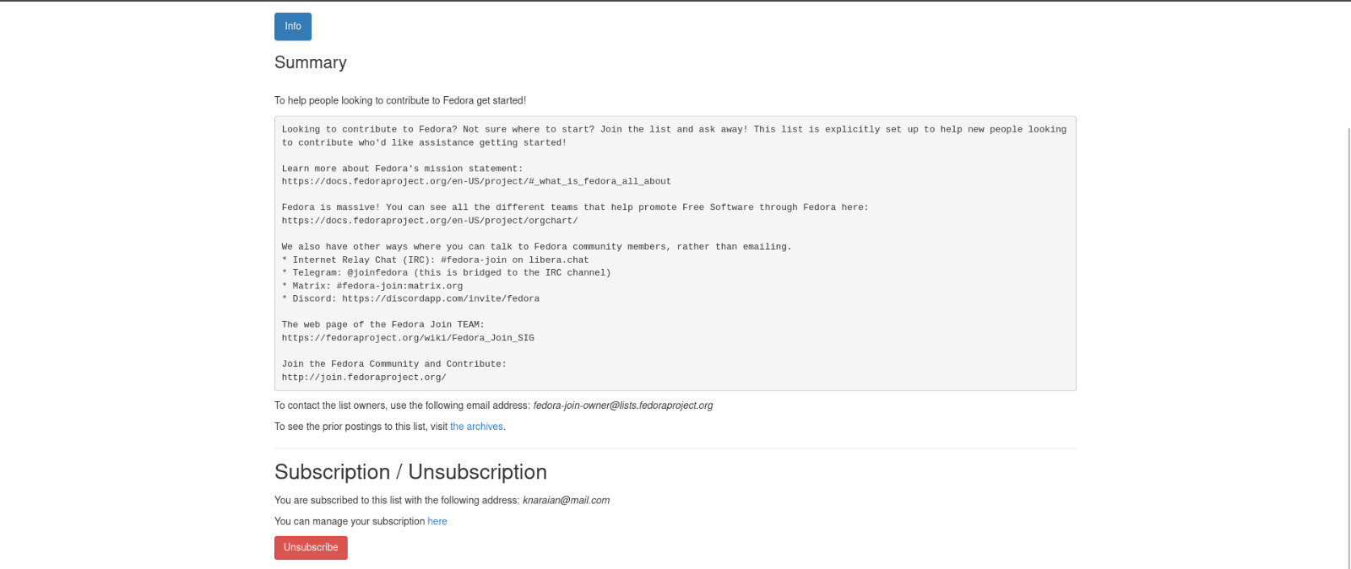
Task: Click the Summary heading
Action: (311, 62)
